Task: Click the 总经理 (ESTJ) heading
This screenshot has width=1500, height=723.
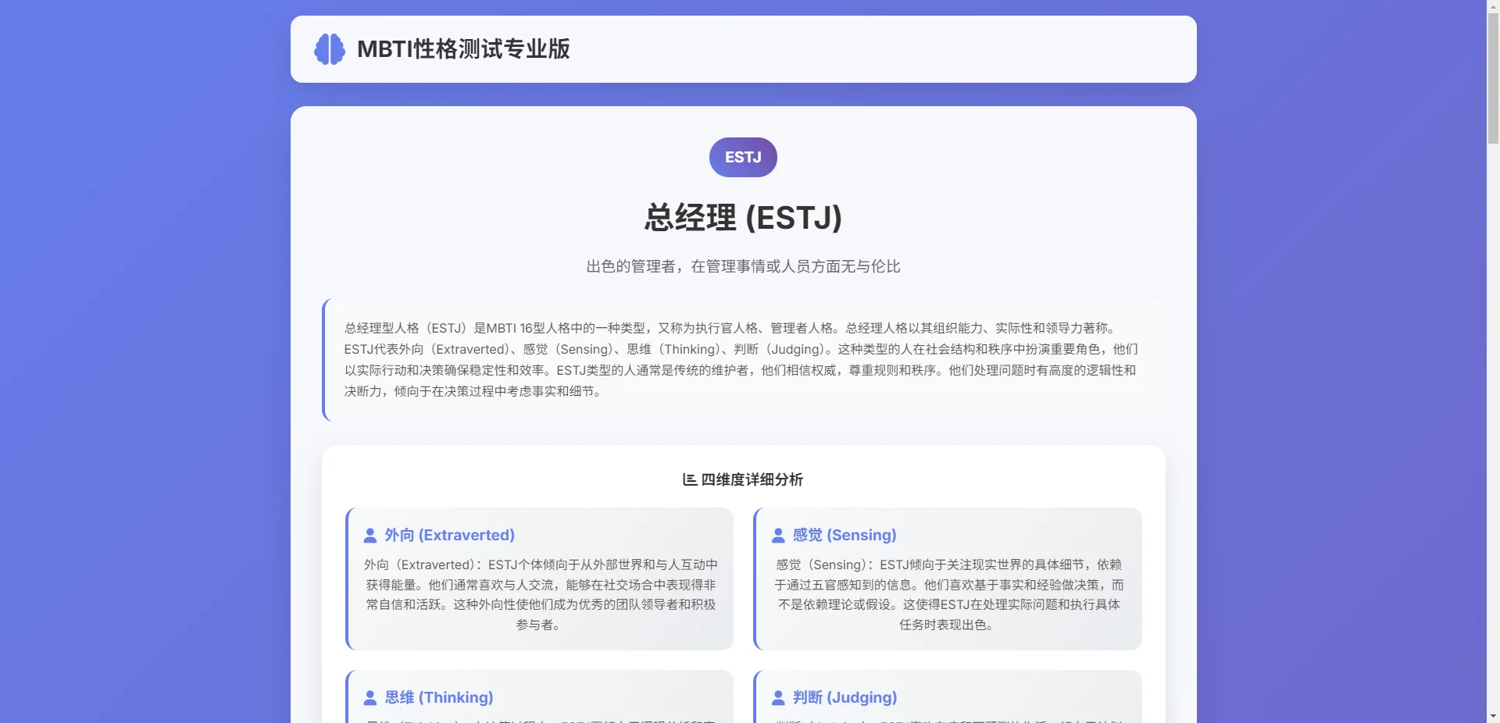Action: (743, 218)
